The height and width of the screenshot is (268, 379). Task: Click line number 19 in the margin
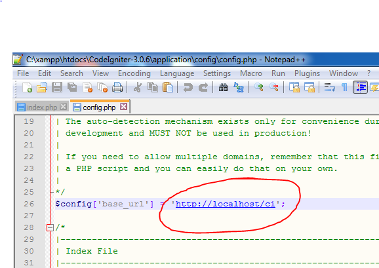(29, 121)
